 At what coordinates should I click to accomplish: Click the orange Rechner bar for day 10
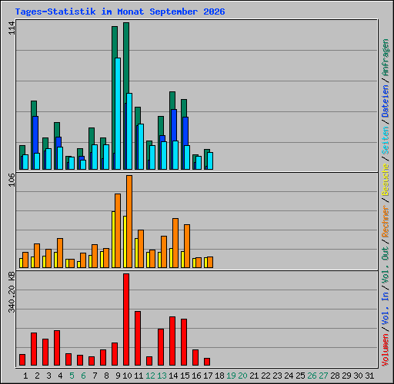pos(129,221)
